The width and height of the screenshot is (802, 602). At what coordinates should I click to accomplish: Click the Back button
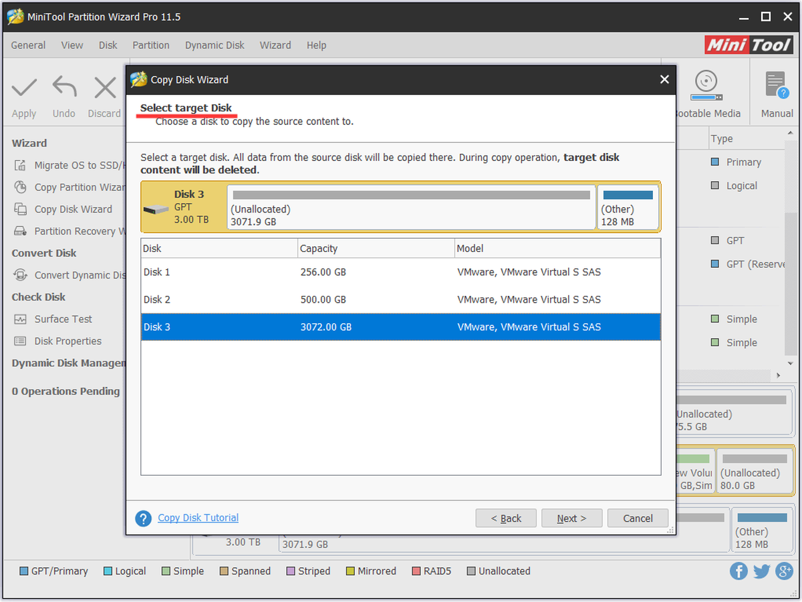tap(506, 518)
